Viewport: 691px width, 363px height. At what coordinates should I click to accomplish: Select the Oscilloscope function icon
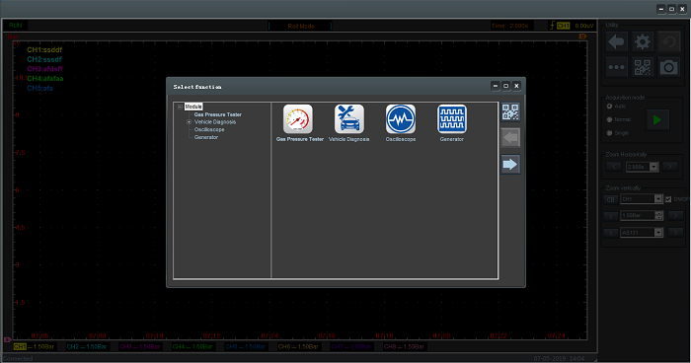coord(401,119)
